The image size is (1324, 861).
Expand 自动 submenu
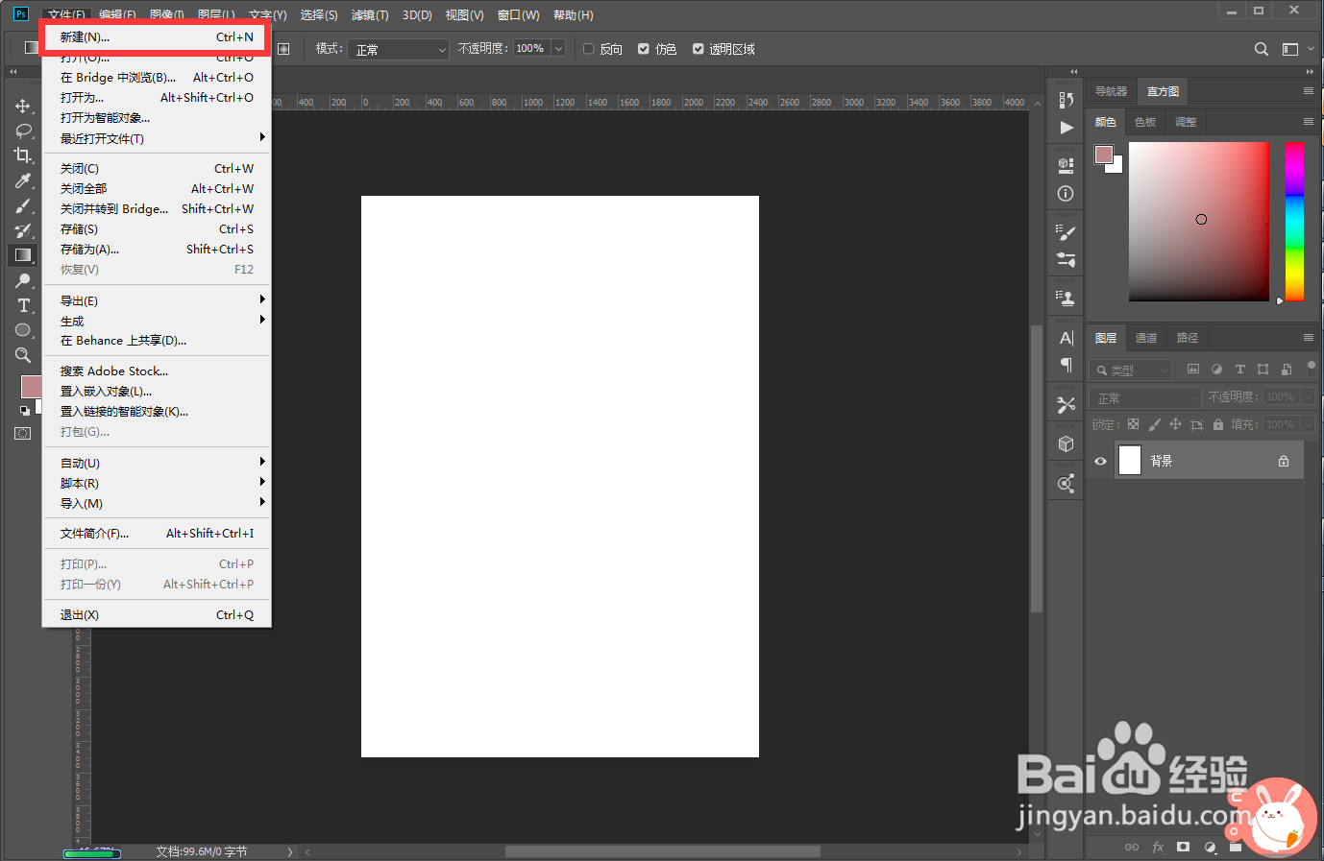coord(157,463)
